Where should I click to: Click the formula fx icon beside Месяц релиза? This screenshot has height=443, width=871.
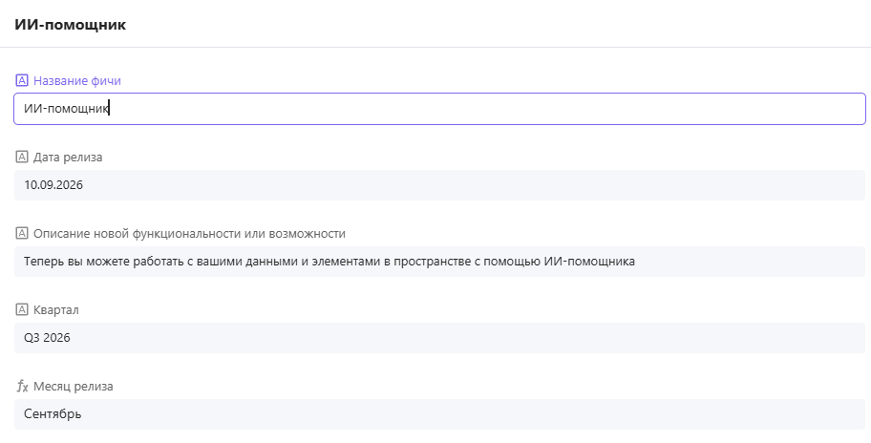(x=22, y=387)
